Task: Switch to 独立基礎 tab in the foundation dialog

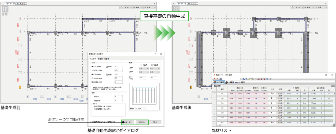Action: click(93, 59)
